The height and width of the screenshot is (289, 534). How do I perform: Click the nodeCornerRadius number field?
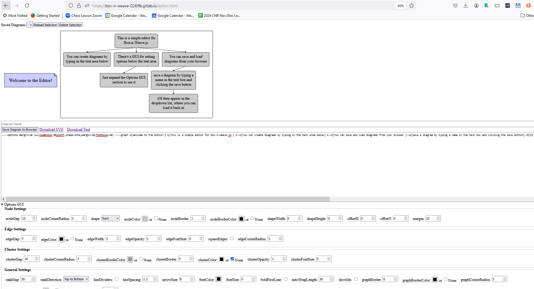click(78, 218)
